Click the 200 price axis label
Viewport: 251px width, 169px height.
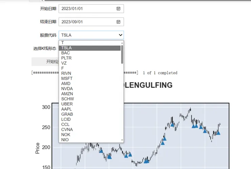46,147
